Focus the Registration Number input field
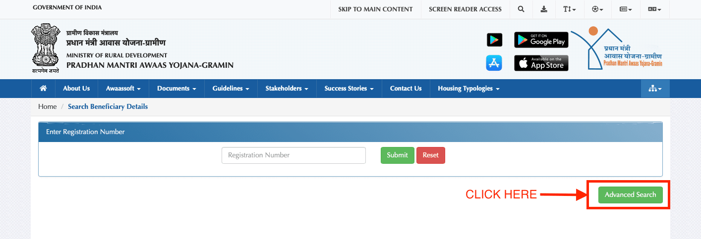 [x=293, y=155]
